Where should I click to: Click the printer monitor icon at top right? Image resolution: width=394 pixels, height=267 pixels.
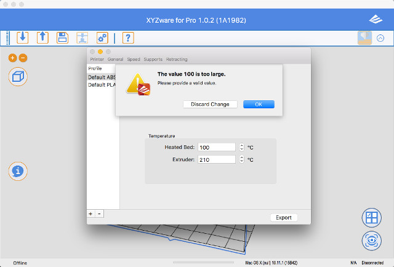pos(364,38)
